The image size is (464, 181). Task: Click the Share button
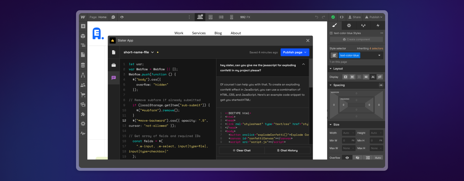(x=354, y=17)
